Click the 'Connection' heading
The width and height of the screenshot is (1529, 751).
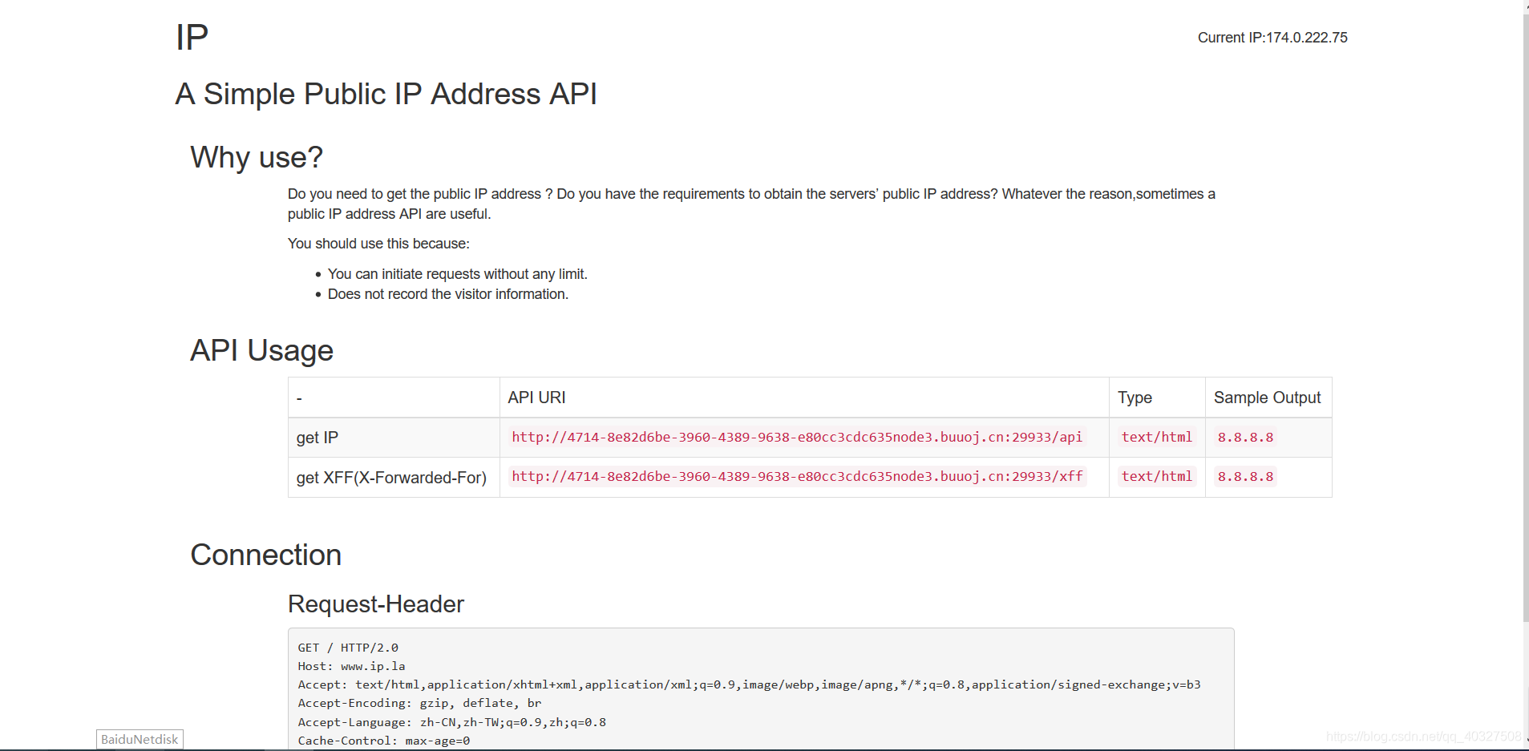(266, 555)
